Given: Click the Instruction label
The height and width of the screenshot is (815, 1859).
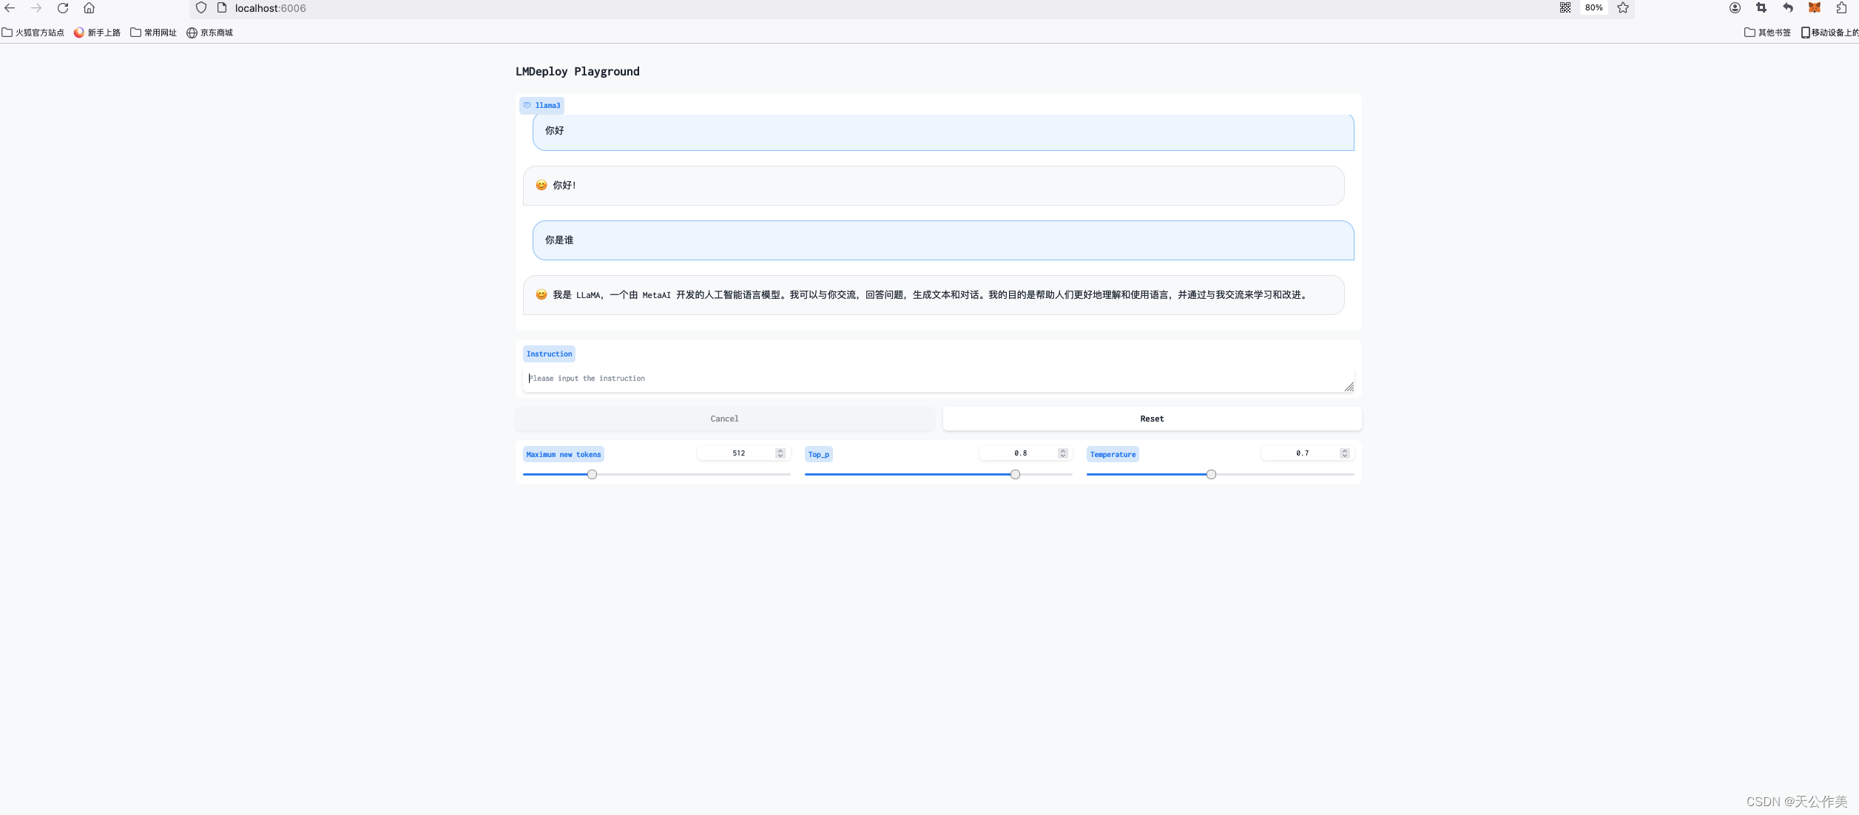Looking at the screenshot, I should click(x=550, y=354).
